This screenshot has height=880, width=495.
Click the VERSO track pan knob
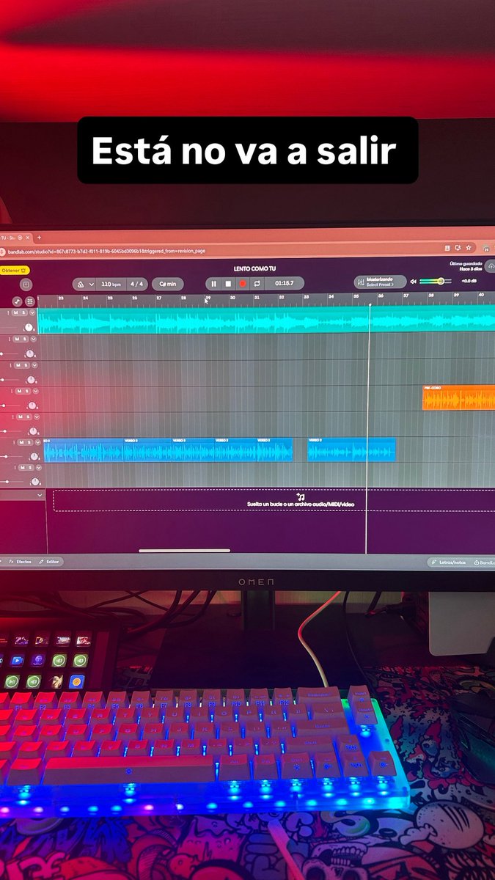pos(34,456)
